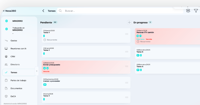Click the Gastos trending-down icon
200x105 pixels.
click(6, 40)
